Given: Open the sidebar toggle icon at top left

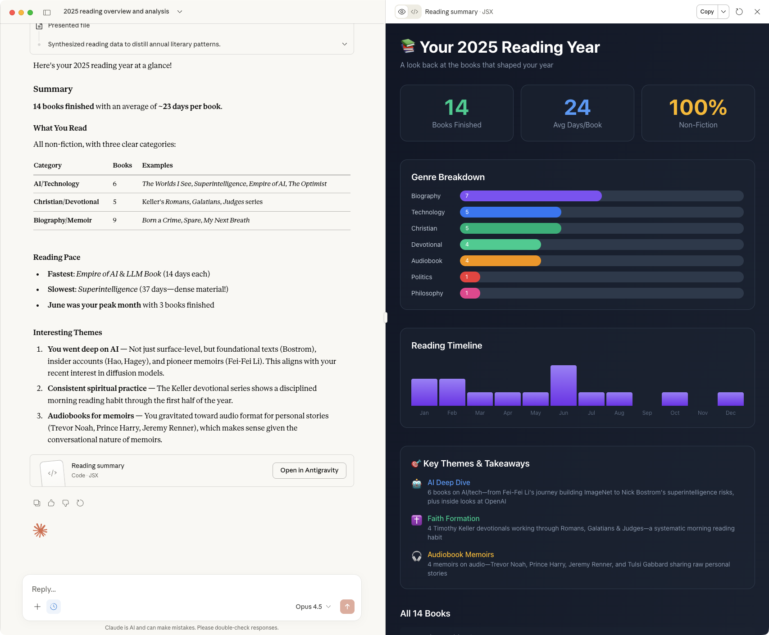Looking at the screenshot, I should tap(47, 12).
